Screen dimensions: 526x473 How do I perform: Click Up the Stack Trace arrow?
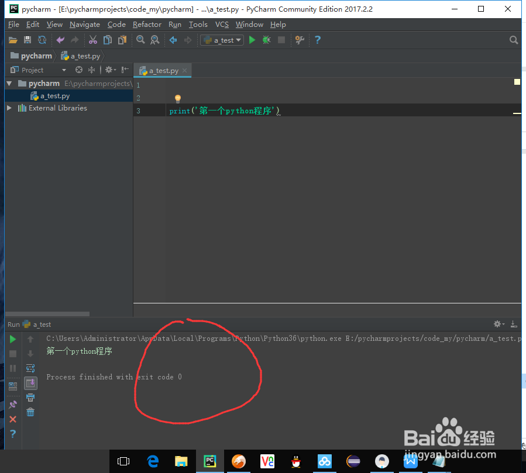coord(30,339)
